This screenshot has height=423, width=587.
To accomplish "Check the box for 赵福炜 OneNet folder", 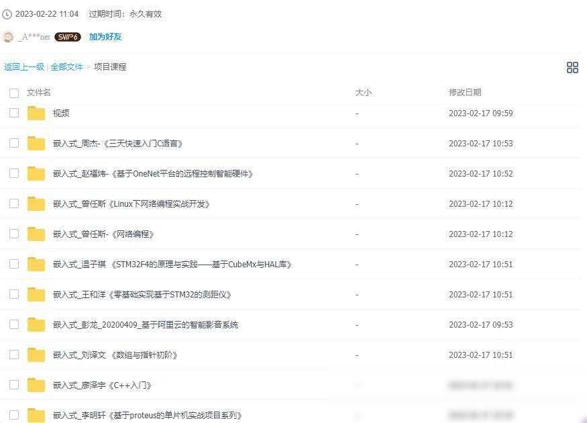I will coord(14,173).
